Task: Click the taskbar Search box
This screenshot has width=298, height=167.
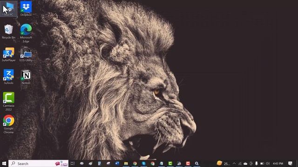Action: click(38, 163)
